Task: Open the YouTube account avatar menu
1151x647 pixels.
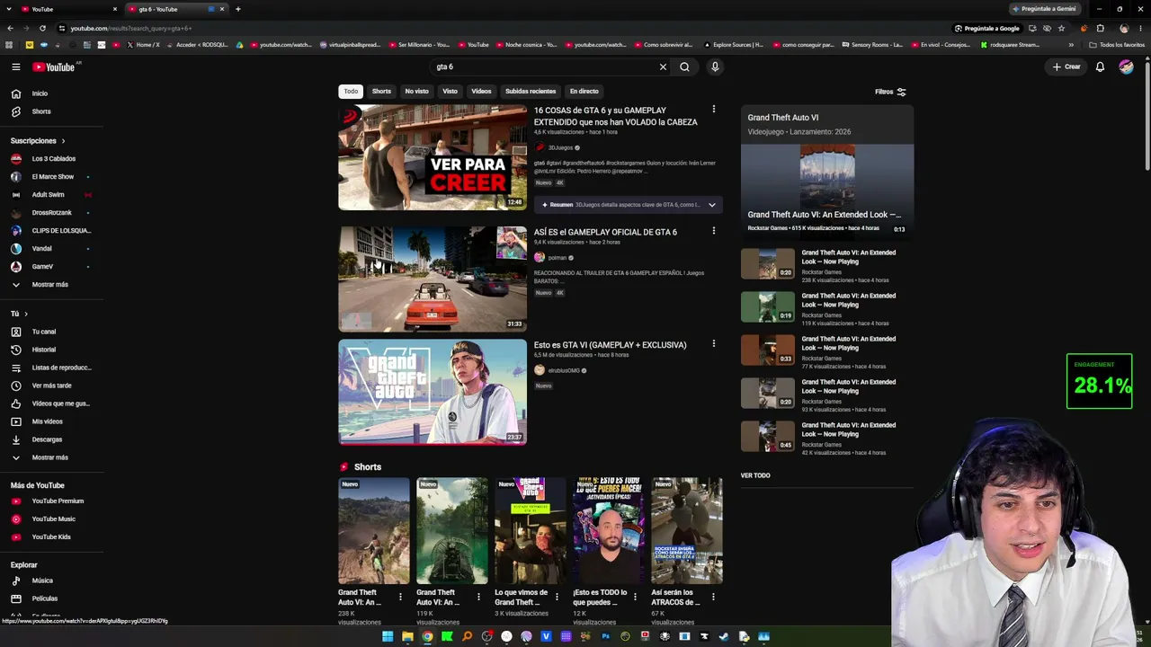Action: click(x=1126, y=66)
